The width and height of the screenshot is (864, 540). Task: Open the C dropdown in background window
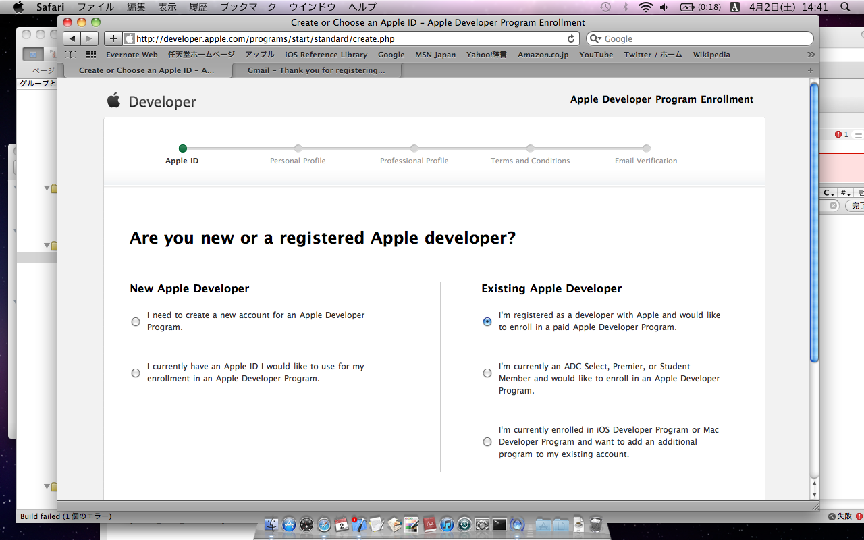pyautogui.click(x=829, y=193)
